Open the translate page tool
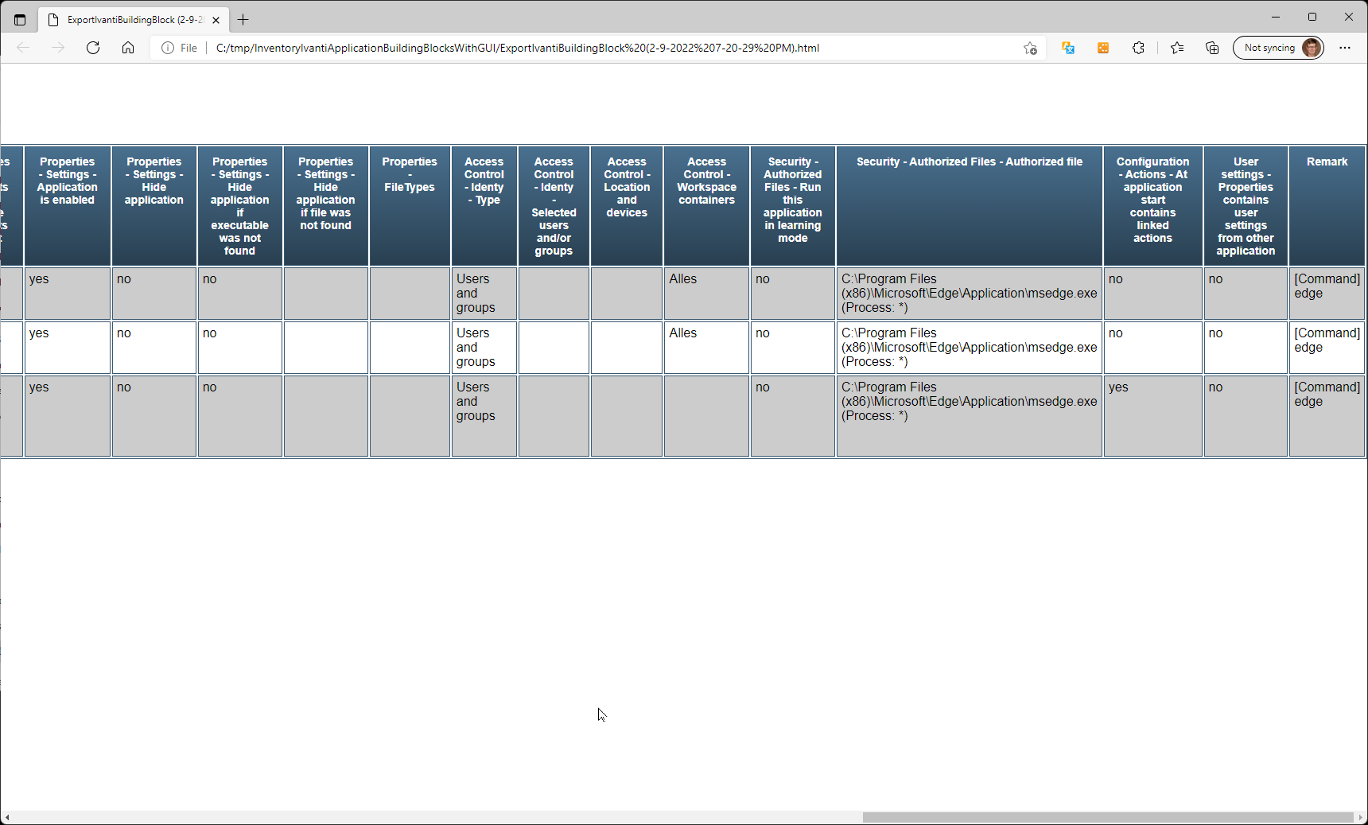Image resolution: width=1368 pixels, height=825 pixels. point(1068,48)
